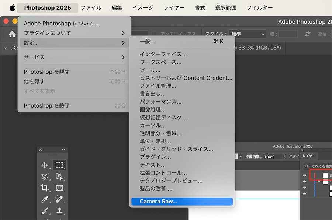Open 仮想記憶ディスク… preferences
This screenshot has height=220, width=332.
(x=182, y=118)
